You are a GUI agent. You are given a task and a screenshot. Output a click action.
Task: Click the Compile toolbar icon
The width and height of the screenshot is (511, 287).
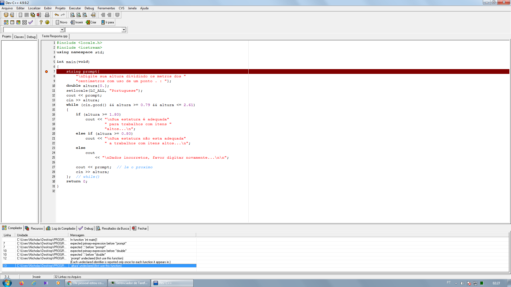tap(6, 22)
